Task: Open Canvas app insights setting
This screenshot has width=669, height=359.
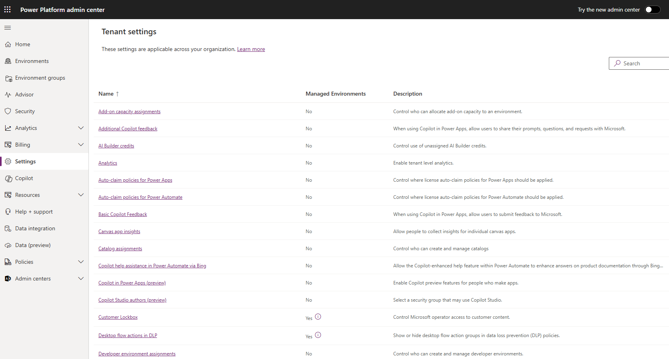Action: click(119, 231)
